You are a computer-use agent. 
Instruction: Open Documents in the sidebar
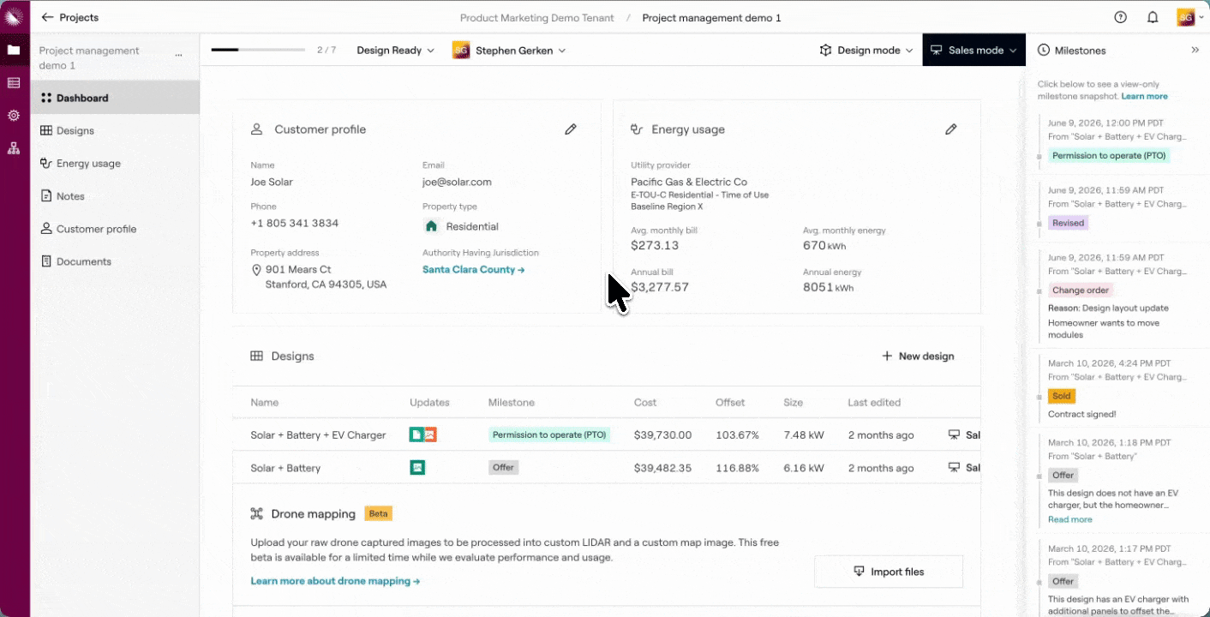[115, 261]
